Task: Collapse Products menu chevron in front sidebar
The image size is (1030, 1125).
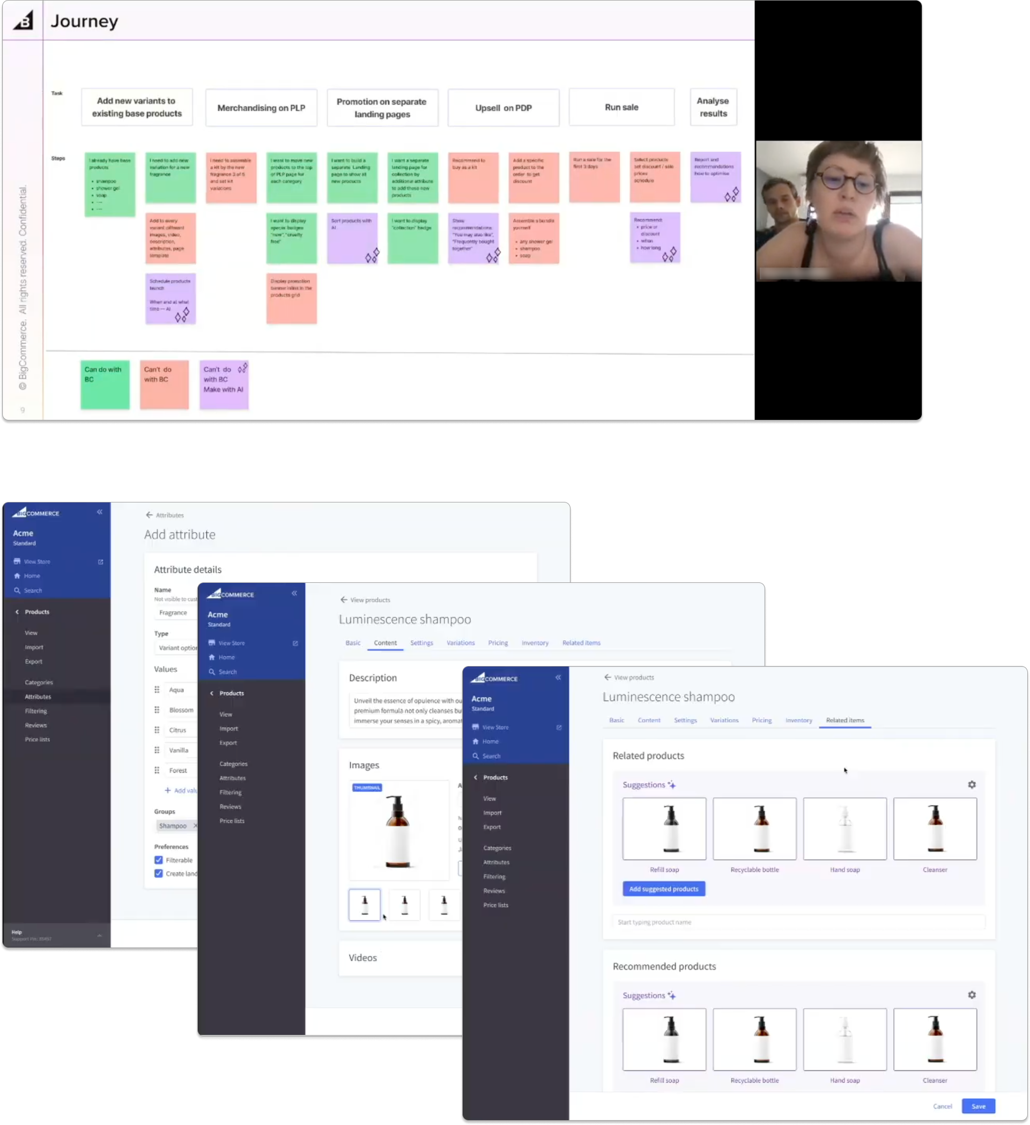Action: point(476,778)
